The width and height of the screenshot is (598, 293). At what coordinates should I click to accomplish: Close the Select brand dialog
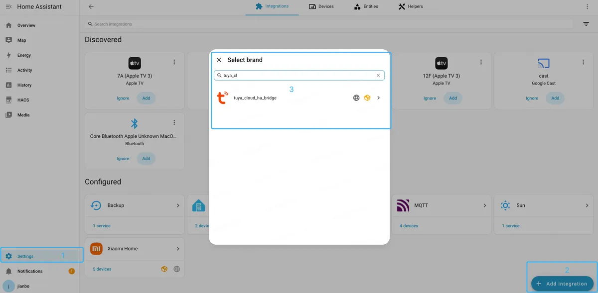pos(219,60)
